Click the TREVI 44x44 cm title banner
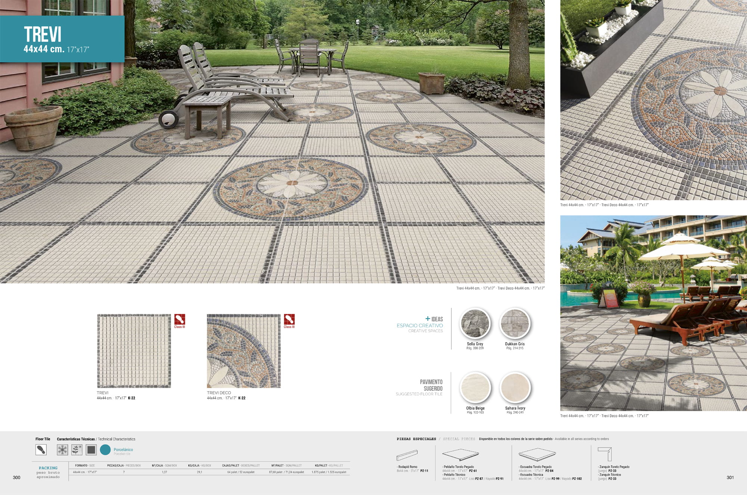The width and height of the screenshot is (747, 495). [x=62, y=39]
